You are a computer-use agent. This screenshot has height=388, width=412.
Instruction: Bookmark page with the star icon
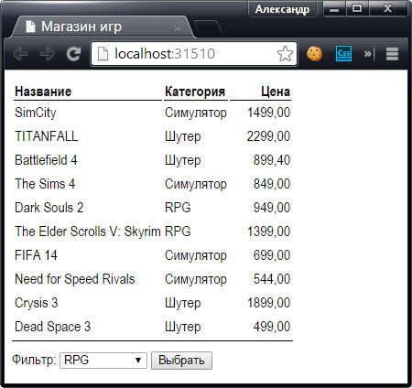pyautogui.click(x=285, y=54)
